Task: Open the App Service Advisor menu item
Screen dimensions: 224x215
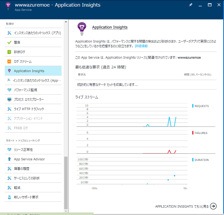Action: click(33, 159)
